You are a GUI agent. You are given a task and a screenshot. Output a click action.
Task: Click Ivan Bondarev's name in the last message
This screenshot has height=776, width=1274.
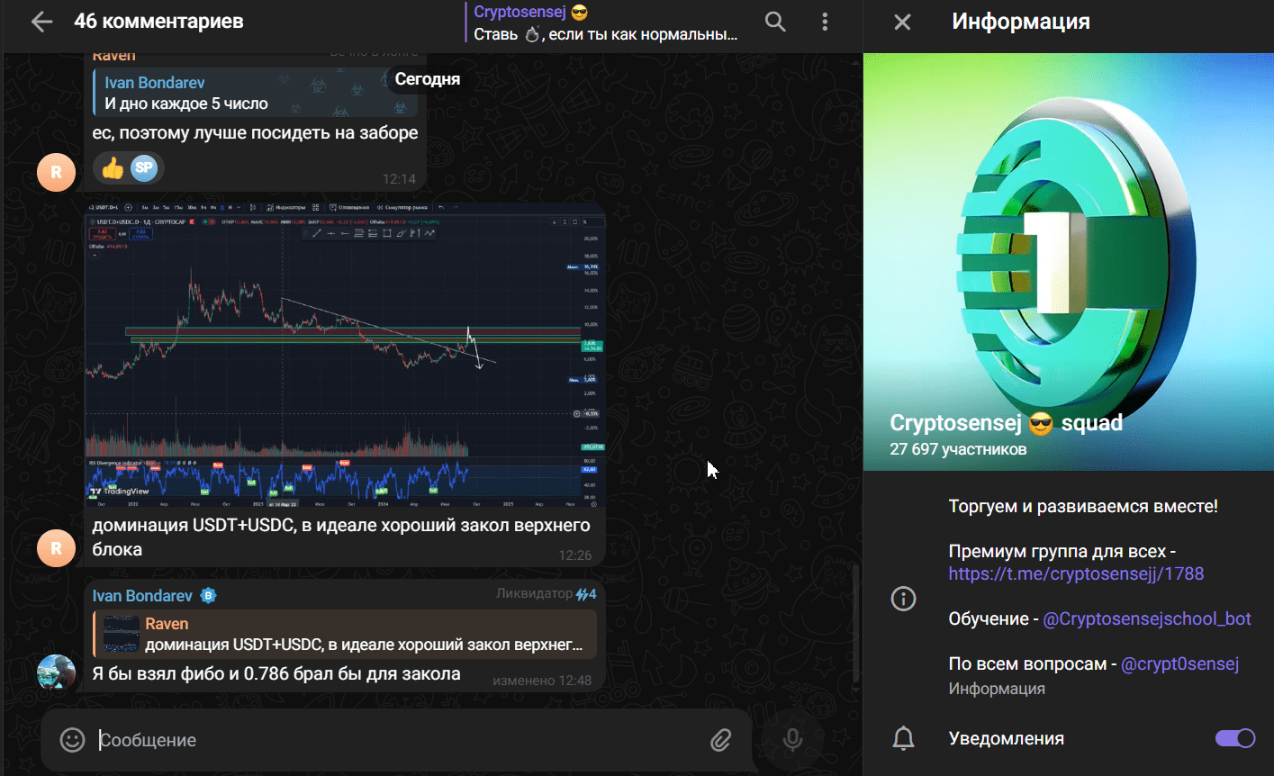click(x=142, y=596)
